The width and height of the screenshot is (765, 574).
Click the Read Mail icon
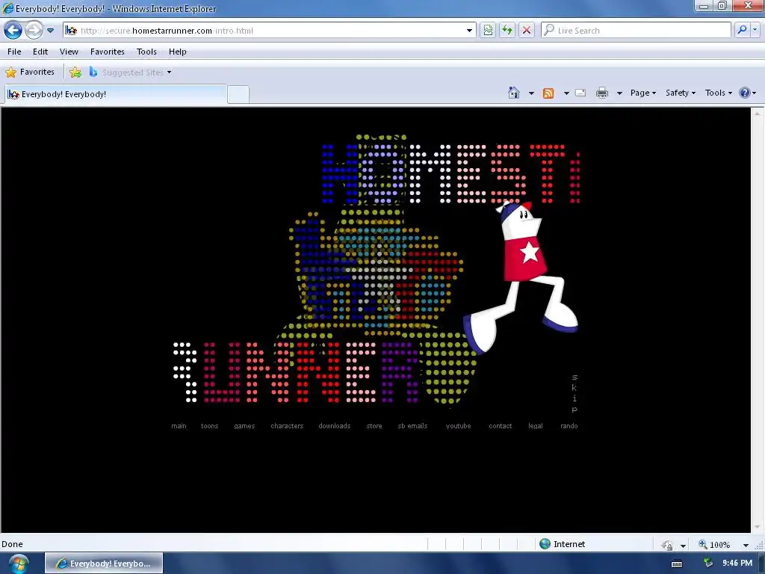coord(580,93)
